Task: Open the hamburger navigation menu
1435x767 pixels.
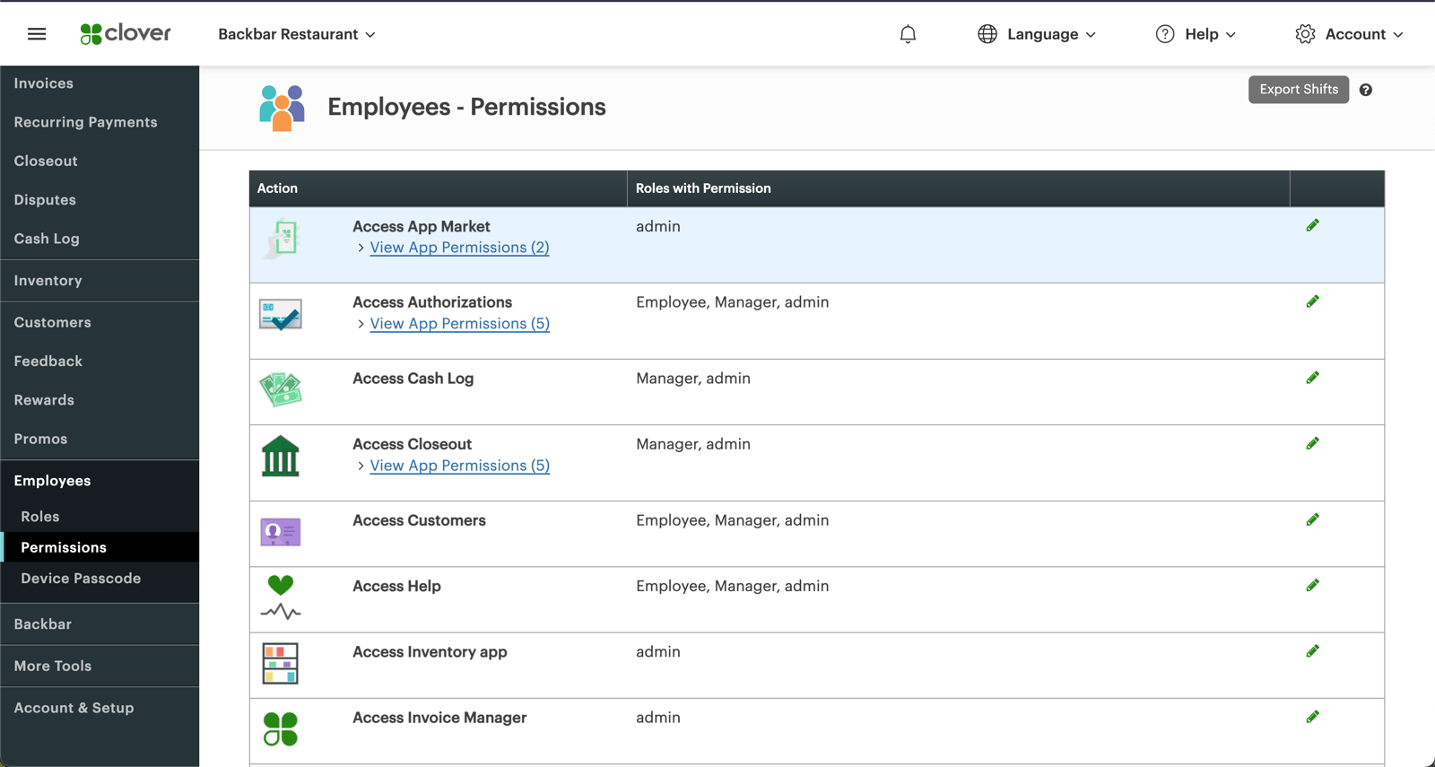Action: tap(37, 34)
